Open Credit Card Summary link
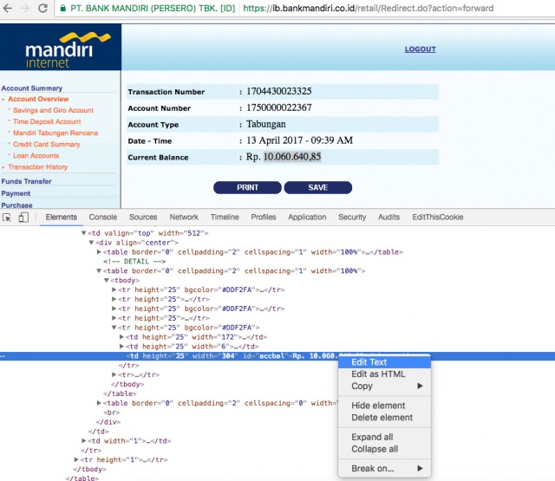 click(46, 144)
